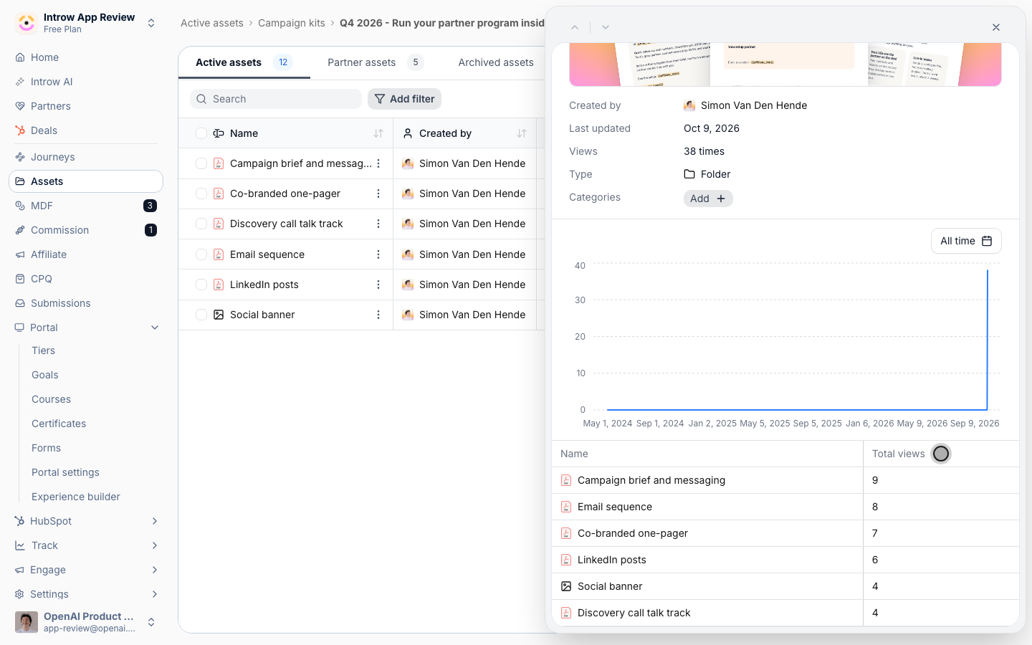The height and width of the screenshot is (645, 1032).
Task: Go to next asset with down arrow
Action: (606, 27)
